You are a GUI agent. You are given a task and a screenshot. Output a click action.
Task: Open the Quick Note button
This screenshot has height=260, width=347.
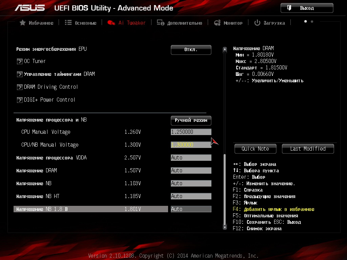[256, 149]
